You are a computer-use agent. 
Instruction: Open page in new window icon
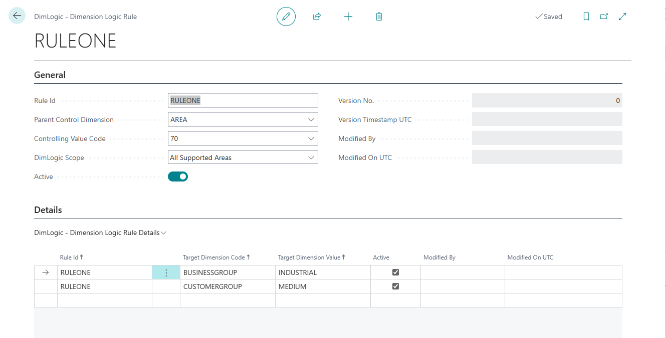[604, 16]
